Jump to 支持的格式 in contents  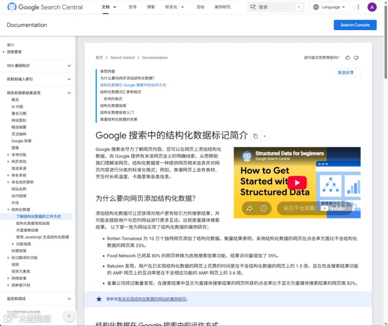click(113, 99)
